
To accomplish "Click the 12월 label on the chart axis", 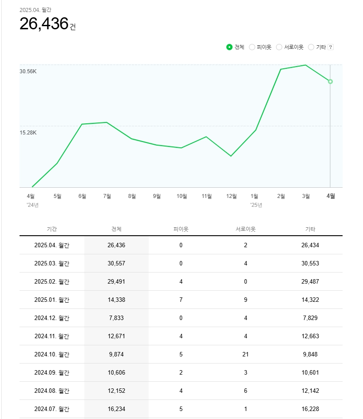I will tap(231, 196).
